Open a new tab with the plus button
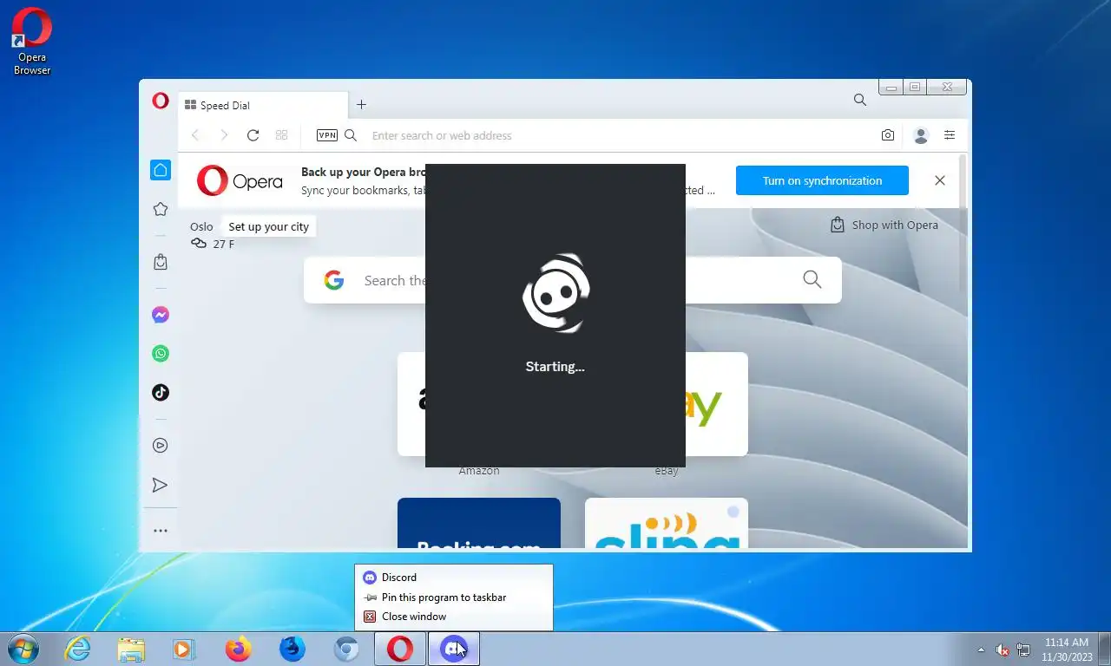Viewport: 1111px width, 666px height. point(361,105)
